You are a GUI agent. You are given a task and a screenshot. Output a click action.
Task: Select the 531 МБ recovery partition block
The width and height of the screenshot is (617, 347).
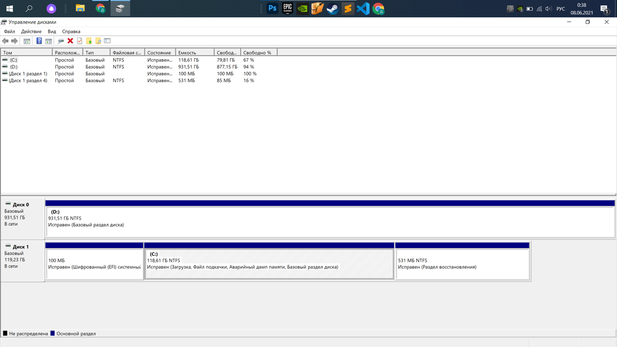[x=462, y=261]
